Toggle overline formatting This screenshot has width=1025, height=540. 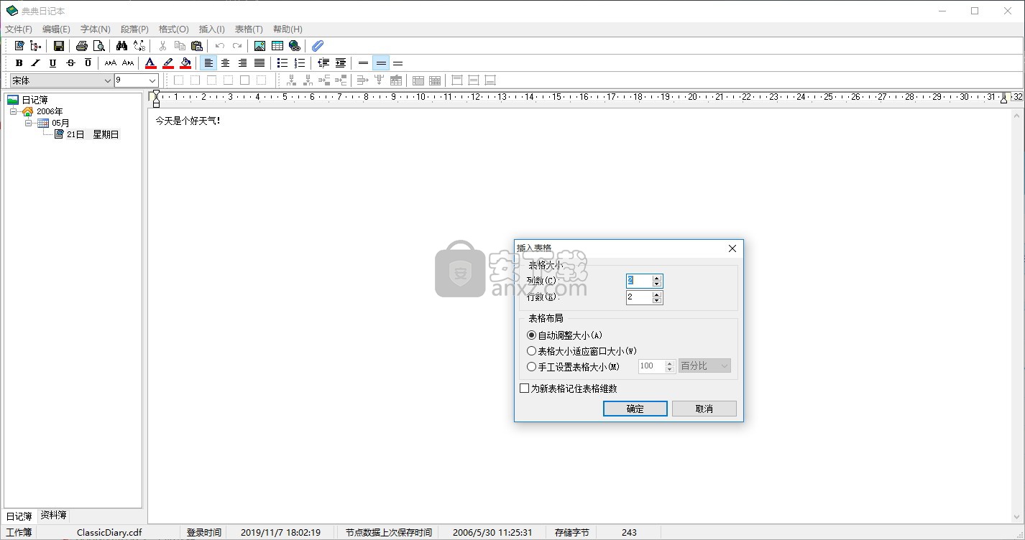coord(88,63)
